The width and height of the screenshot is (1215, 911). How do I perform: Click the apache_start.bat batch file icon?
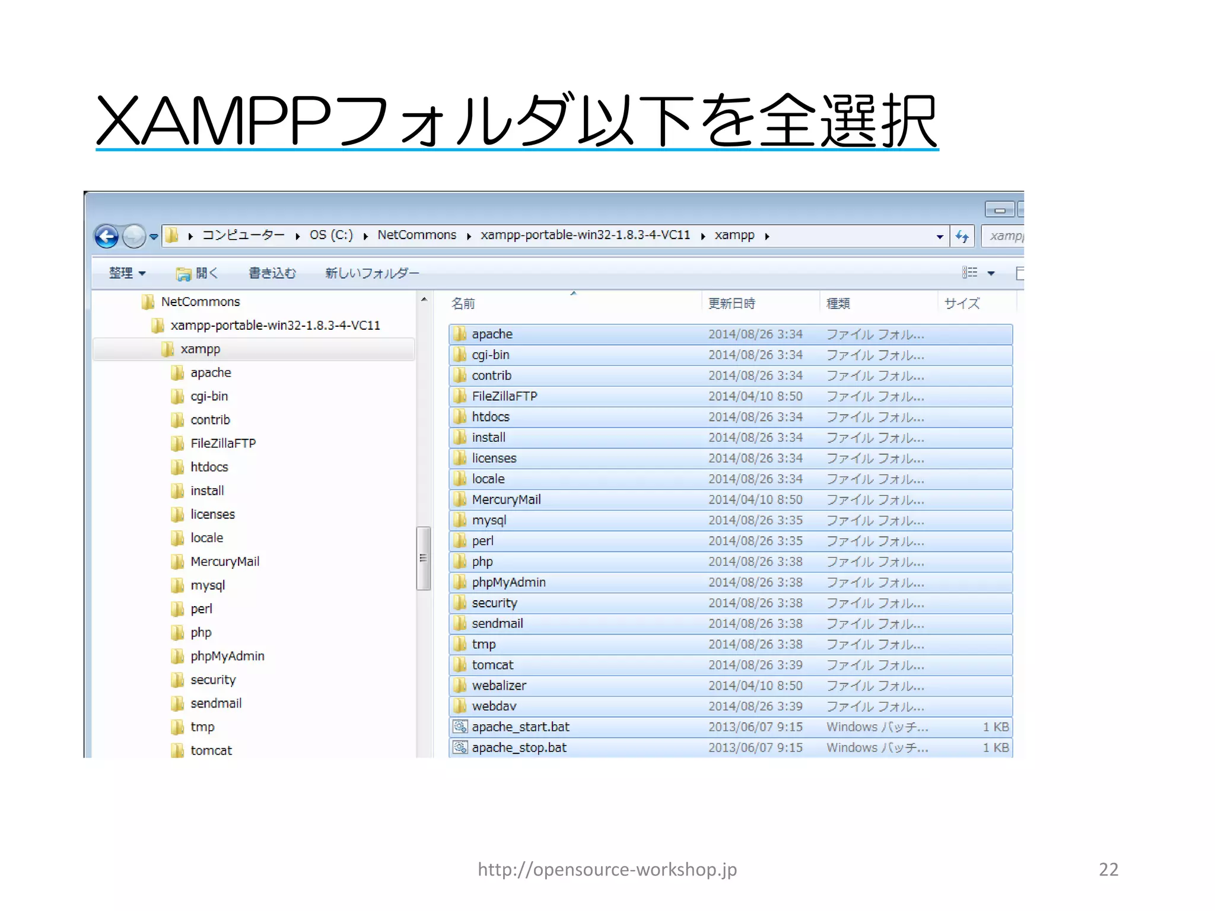[460, 727]
